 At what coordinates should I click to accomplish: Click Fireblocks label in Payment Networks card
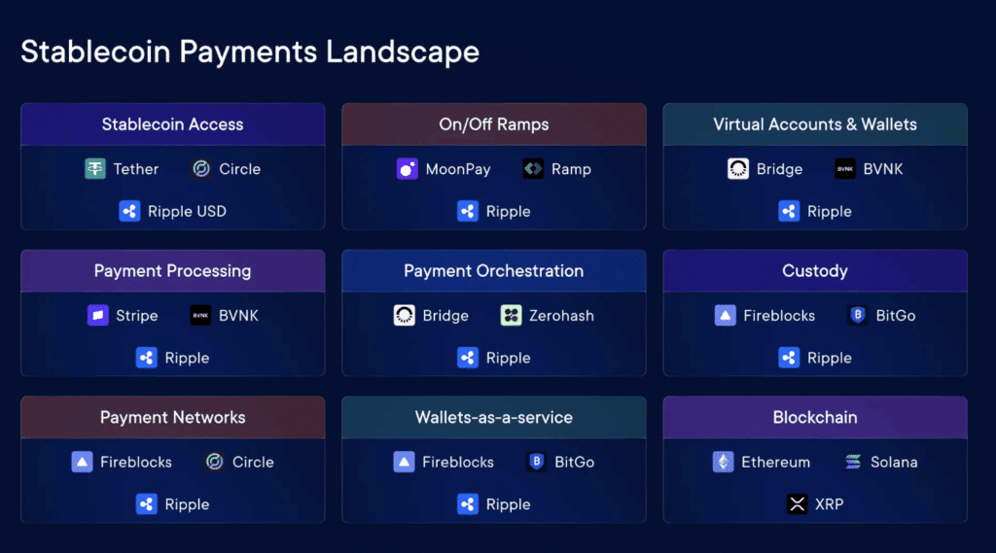(x=136, y=463)
